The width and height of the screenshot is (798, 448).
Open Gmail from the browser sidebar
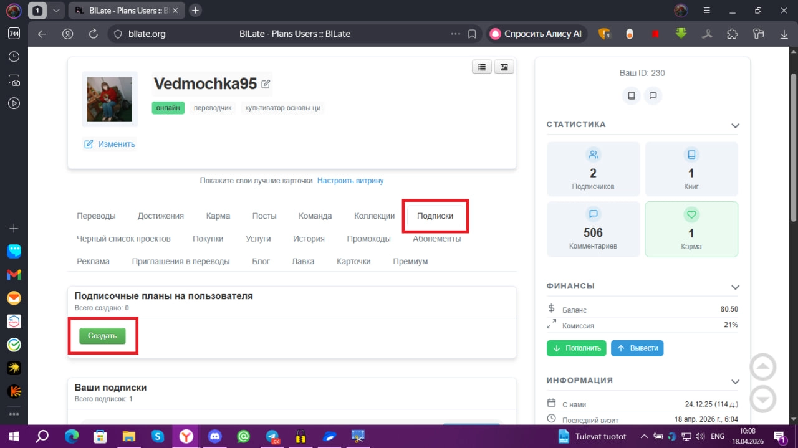click(14, 275)
